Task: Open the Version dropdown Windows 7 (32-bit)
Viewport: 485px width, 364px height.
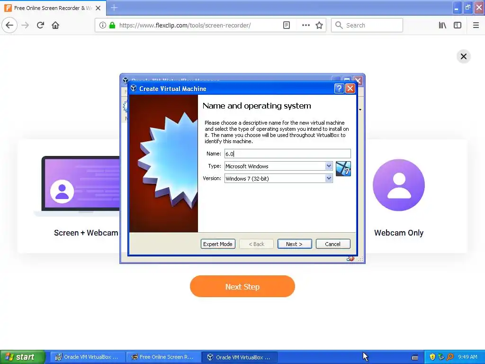Action: 278,178
